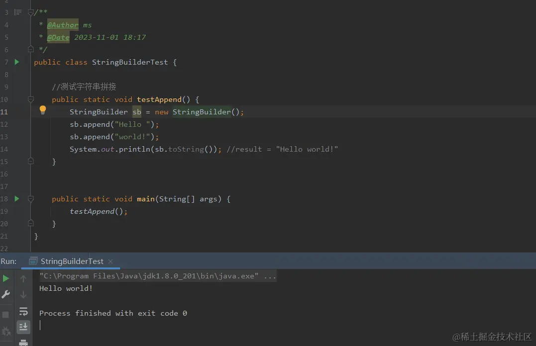This screenshot has width=536, height=346.
Task: Click the Up the Stack Trace arrow
Action: pyautogui.click(x=23, y=279)
